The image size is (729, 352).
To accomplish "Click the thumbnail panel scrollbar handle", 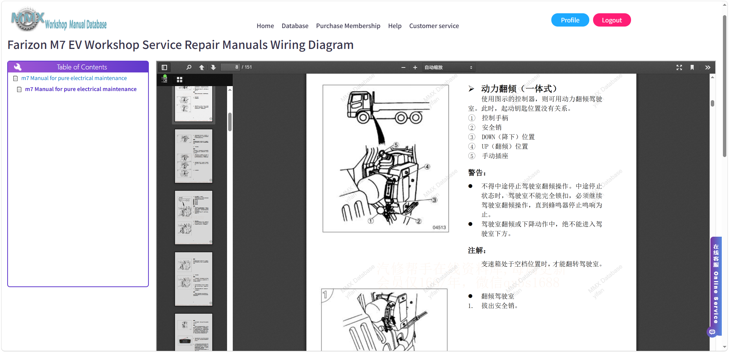I will [230, 122].
